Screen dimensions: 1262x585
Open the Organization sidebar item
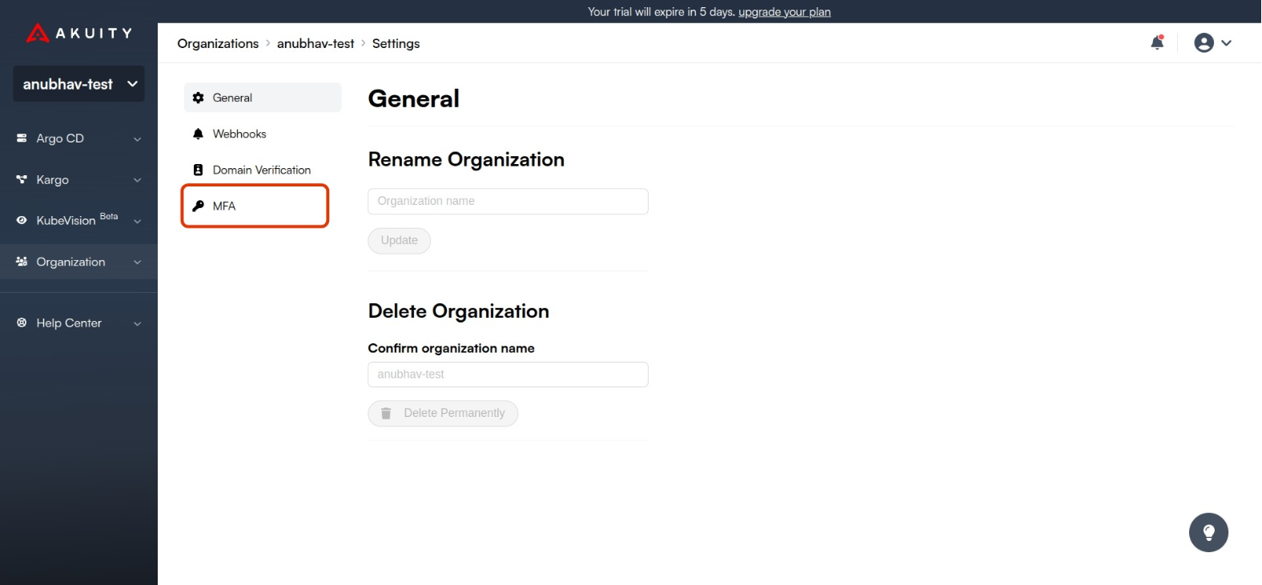(x=78, y=262)
